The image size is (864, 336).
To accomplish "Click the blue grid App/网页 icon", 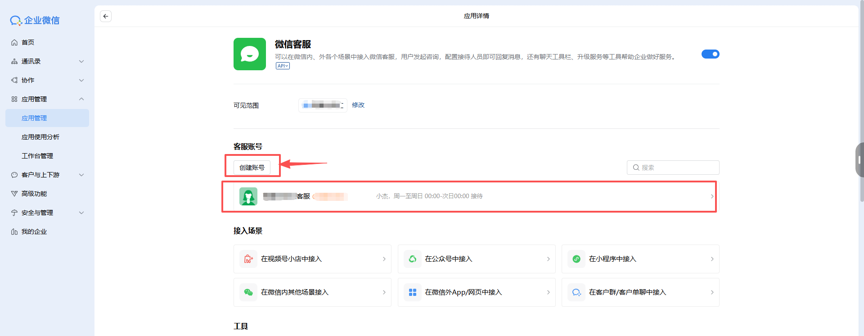I will tap(413, 292).
